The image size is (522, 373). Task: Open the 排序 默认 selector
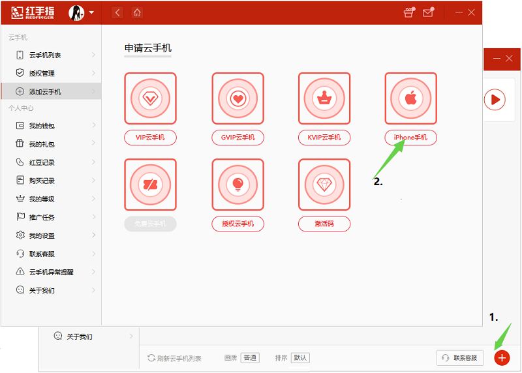click(300, 358)
